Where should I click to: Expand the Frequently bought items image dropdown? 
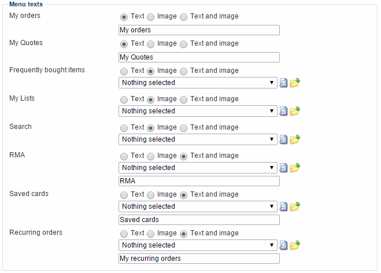tap(198, 83)
